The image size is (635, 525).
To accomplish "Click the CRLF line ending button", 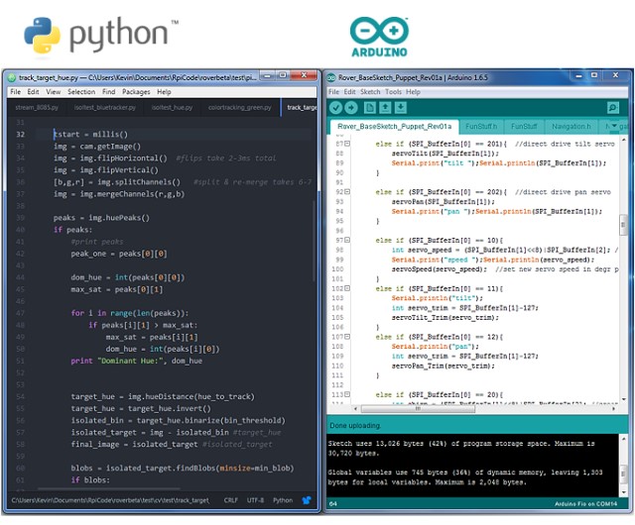I will [x=230, y=500].
